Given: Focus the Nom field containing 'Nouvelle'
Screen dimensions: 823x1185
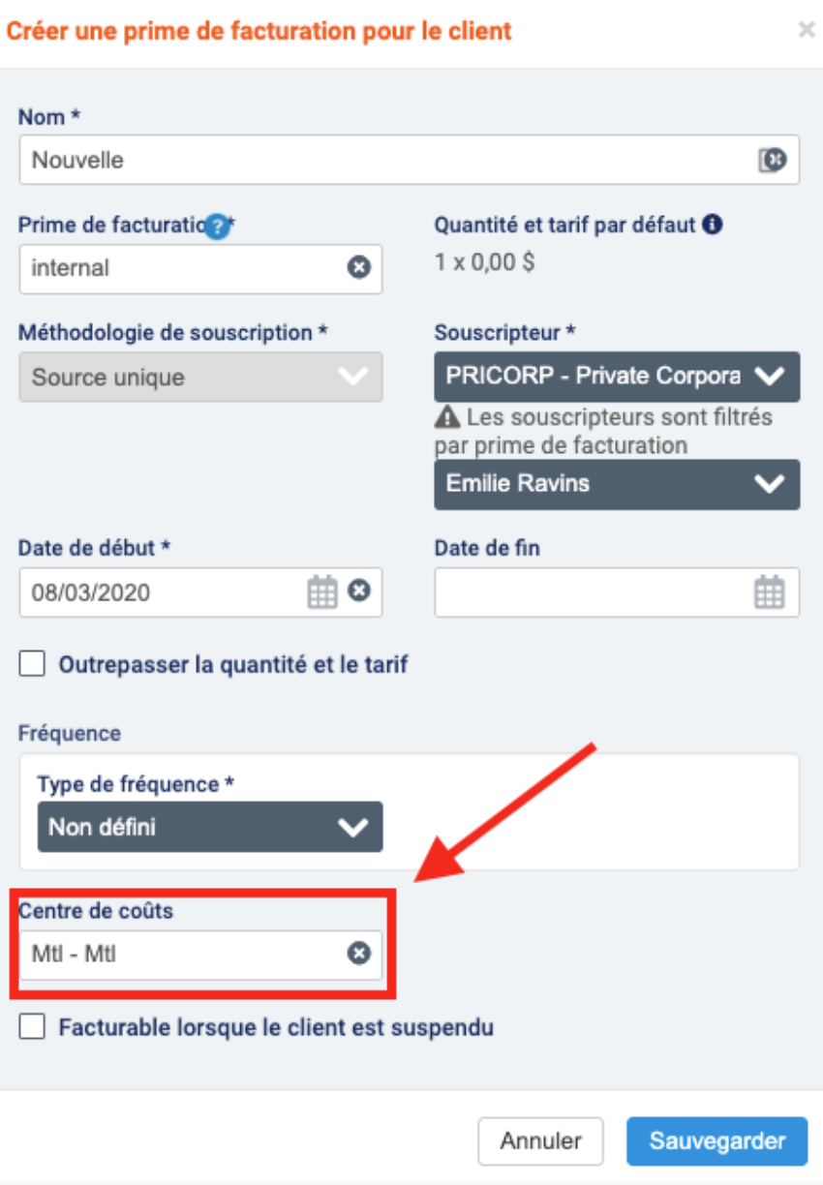Looking at the screenshot, I should point(409,160).
